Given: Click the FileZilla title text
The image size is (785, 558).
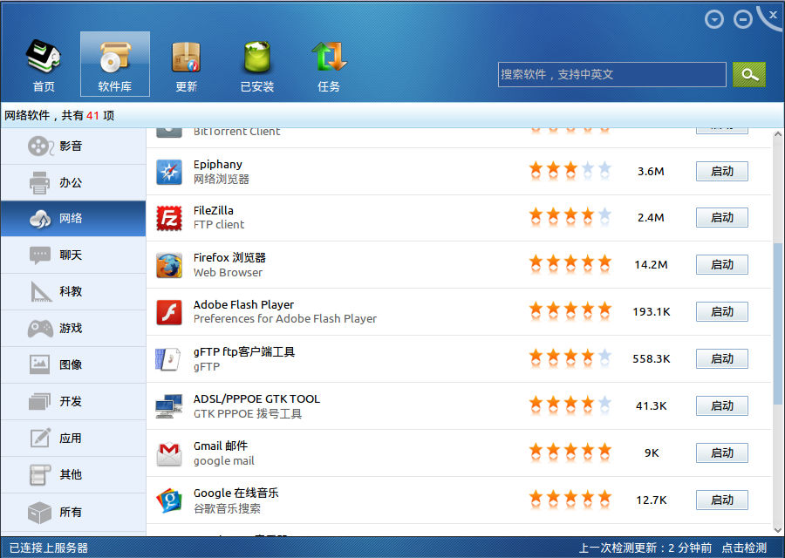Looking at the screenshot, I should [x=214, y=211].
